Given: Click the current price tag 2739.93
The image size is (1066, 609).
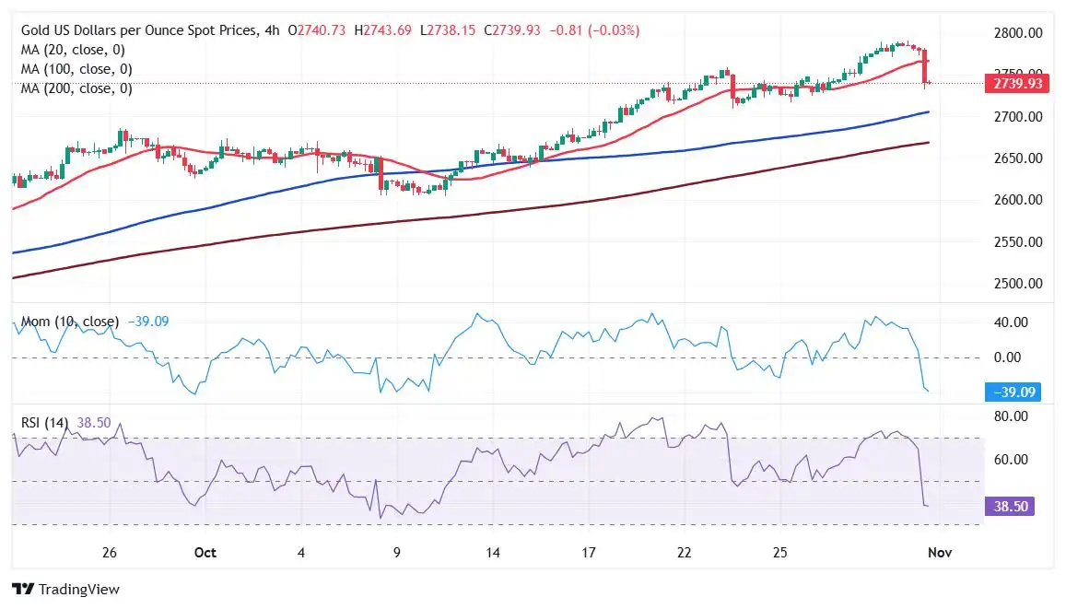Looking at the screenshot, I should (1017, 84).
